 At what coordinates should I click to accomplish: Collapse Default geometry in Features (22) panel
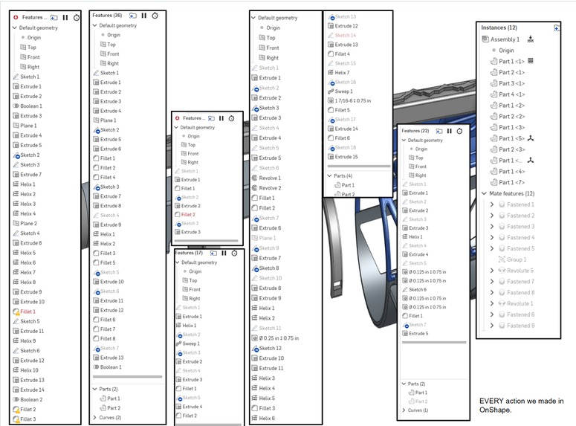point(404,140)
